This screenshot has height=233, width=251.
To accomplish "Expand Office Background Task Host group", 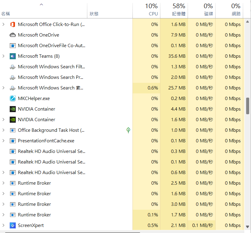I will (3, 130).
